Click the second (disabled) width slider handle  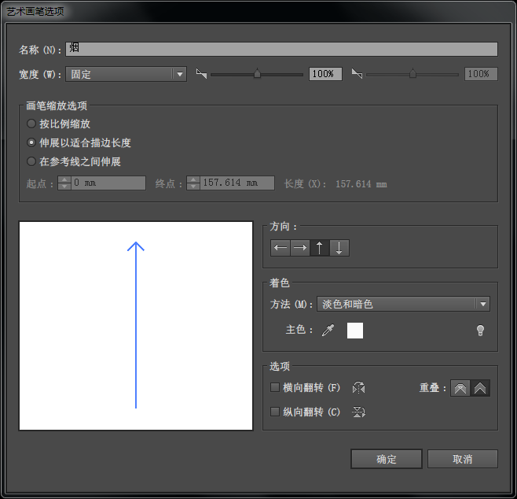412,73
